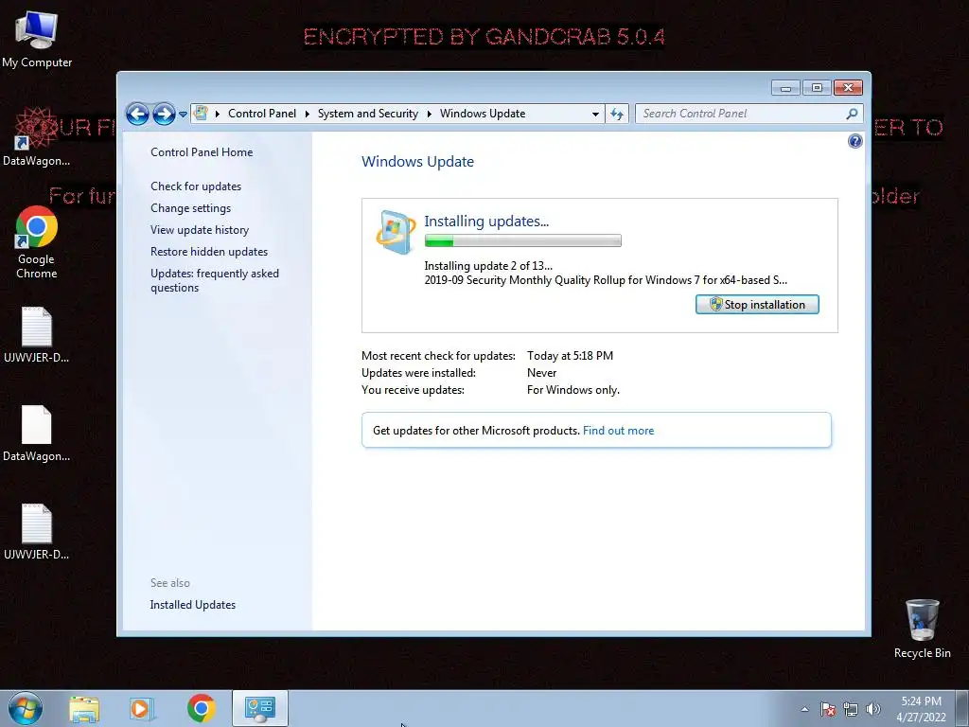Select My Computer desktop icon
The height and width of the screenshot is (727, 969).
tap(37, 38)
